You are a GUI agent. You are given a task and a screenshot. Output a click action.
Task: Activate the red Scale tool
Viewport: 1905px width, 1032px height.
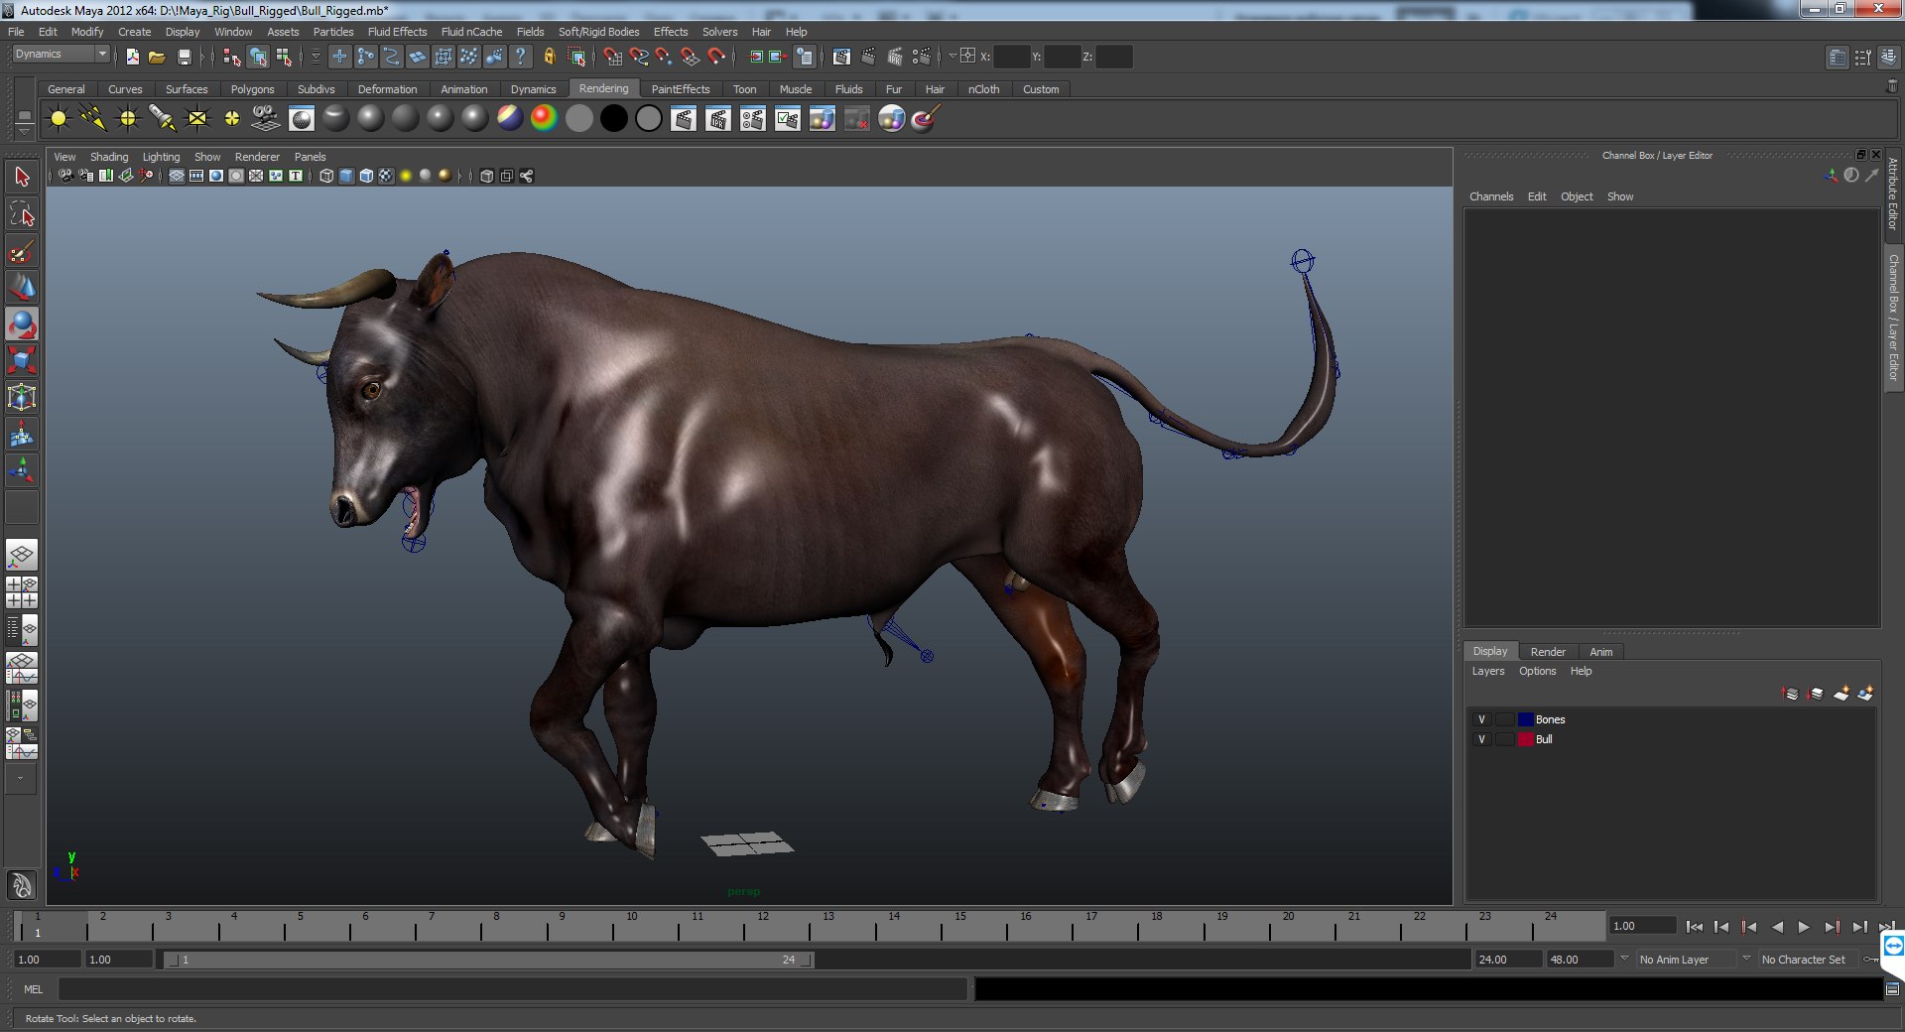tap(22, 360)
